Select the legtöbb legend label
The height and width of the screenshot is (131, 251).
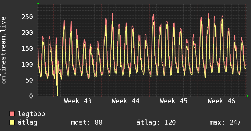[31, 114]
